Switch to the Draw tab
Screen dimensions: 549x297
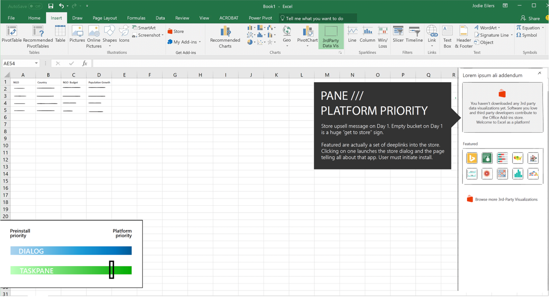[x=77, y=18]
